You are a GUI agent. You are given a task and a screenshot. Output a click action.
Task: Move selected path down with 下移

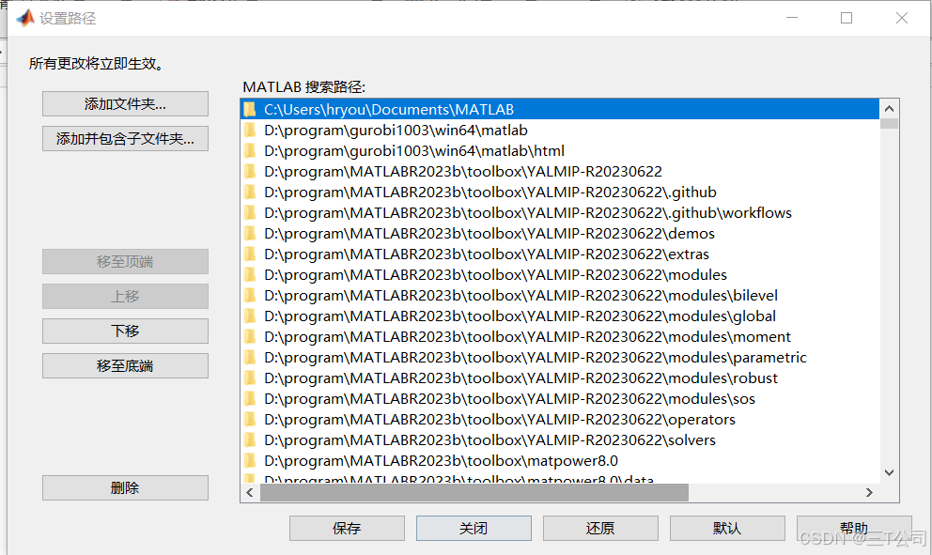(x=125, y=331)
